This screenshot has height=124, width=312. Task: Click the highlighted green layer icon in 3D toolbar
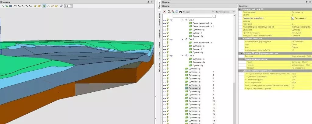[44, 6]
